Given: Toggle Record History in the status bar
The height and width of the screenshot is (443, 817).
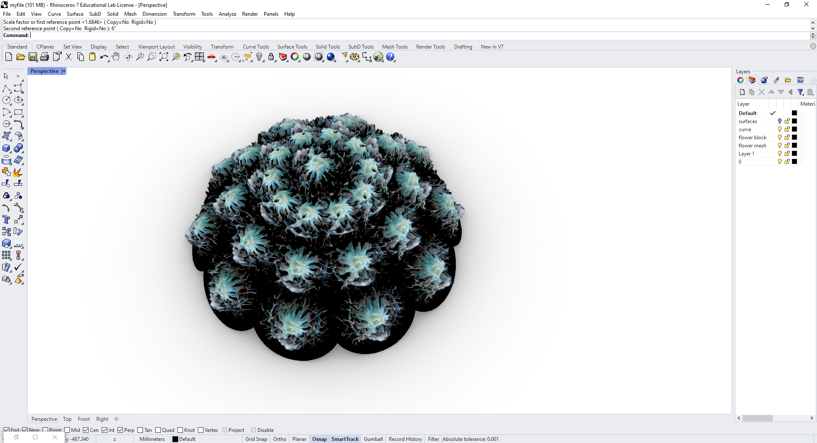Looking at the screenshot, I should [406, 439].
